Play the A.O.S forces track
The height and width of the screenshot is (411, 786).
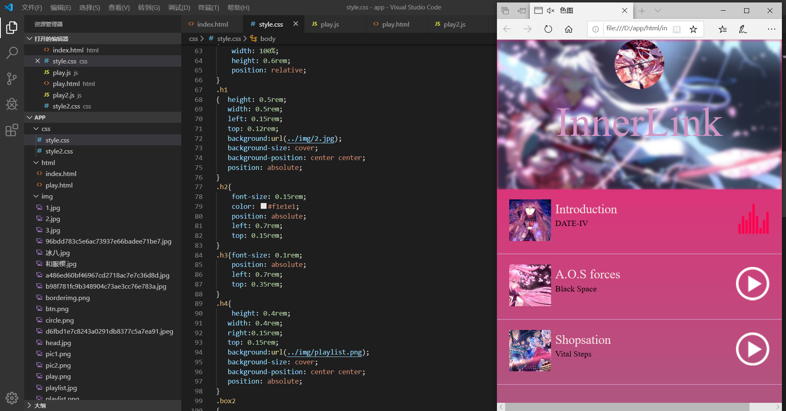(752, 284)
